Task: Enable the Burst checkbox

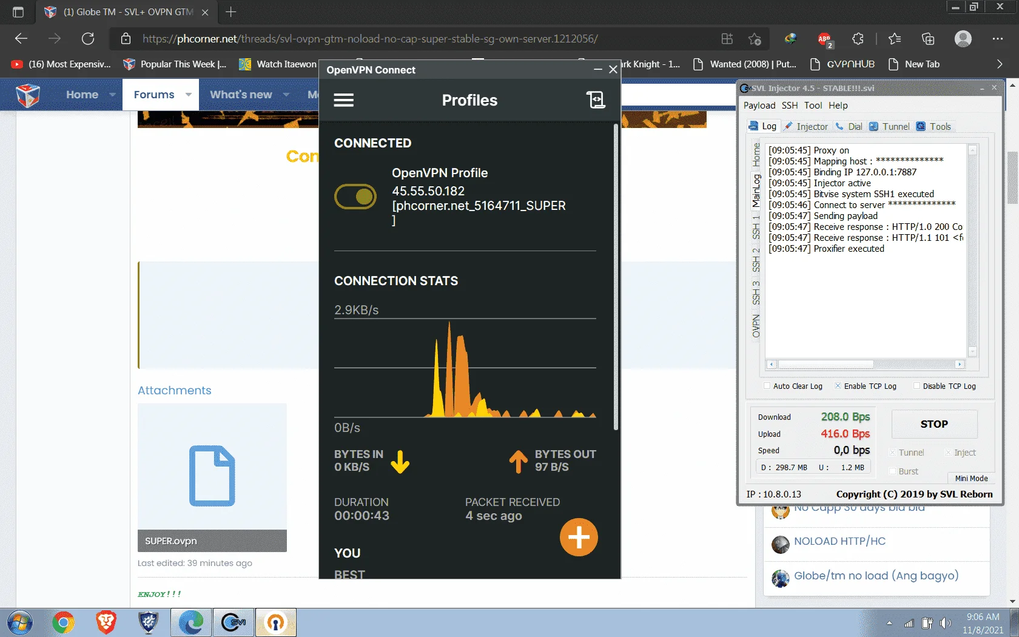Action: coord(892,471)
